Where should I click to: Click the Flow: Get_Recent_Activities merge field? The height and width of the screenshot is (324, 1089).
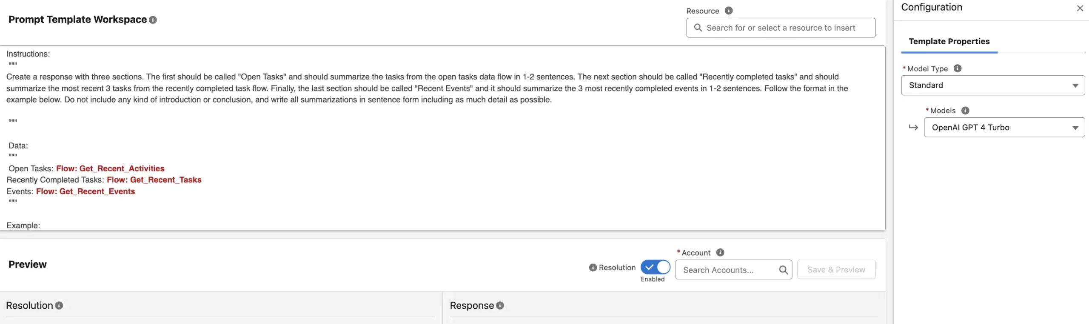click(110, 169)
